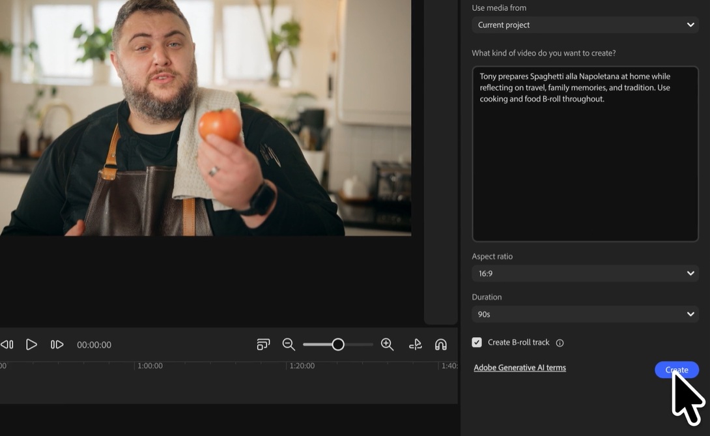View info tooltip beside Create B-roll track
710x436 pixels.
(x=560, y=342)
